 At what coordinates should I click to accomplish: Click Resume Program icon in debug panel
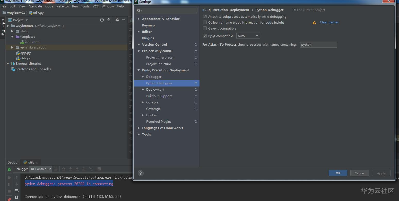(9, 178)
